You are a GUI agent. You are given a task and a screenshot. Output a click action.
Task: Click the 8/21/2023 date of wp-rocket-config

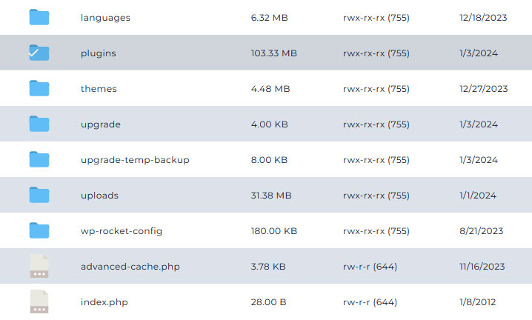(482, 231)
